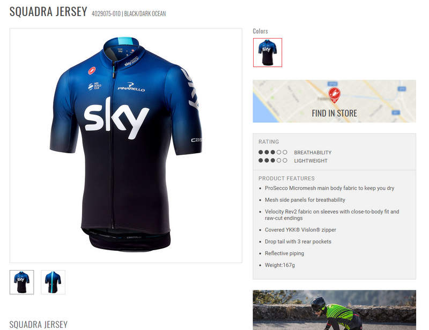Click the Pinarello logo on the jersey chest
This screenshot has height=330, width=429.
coord(131,88)
